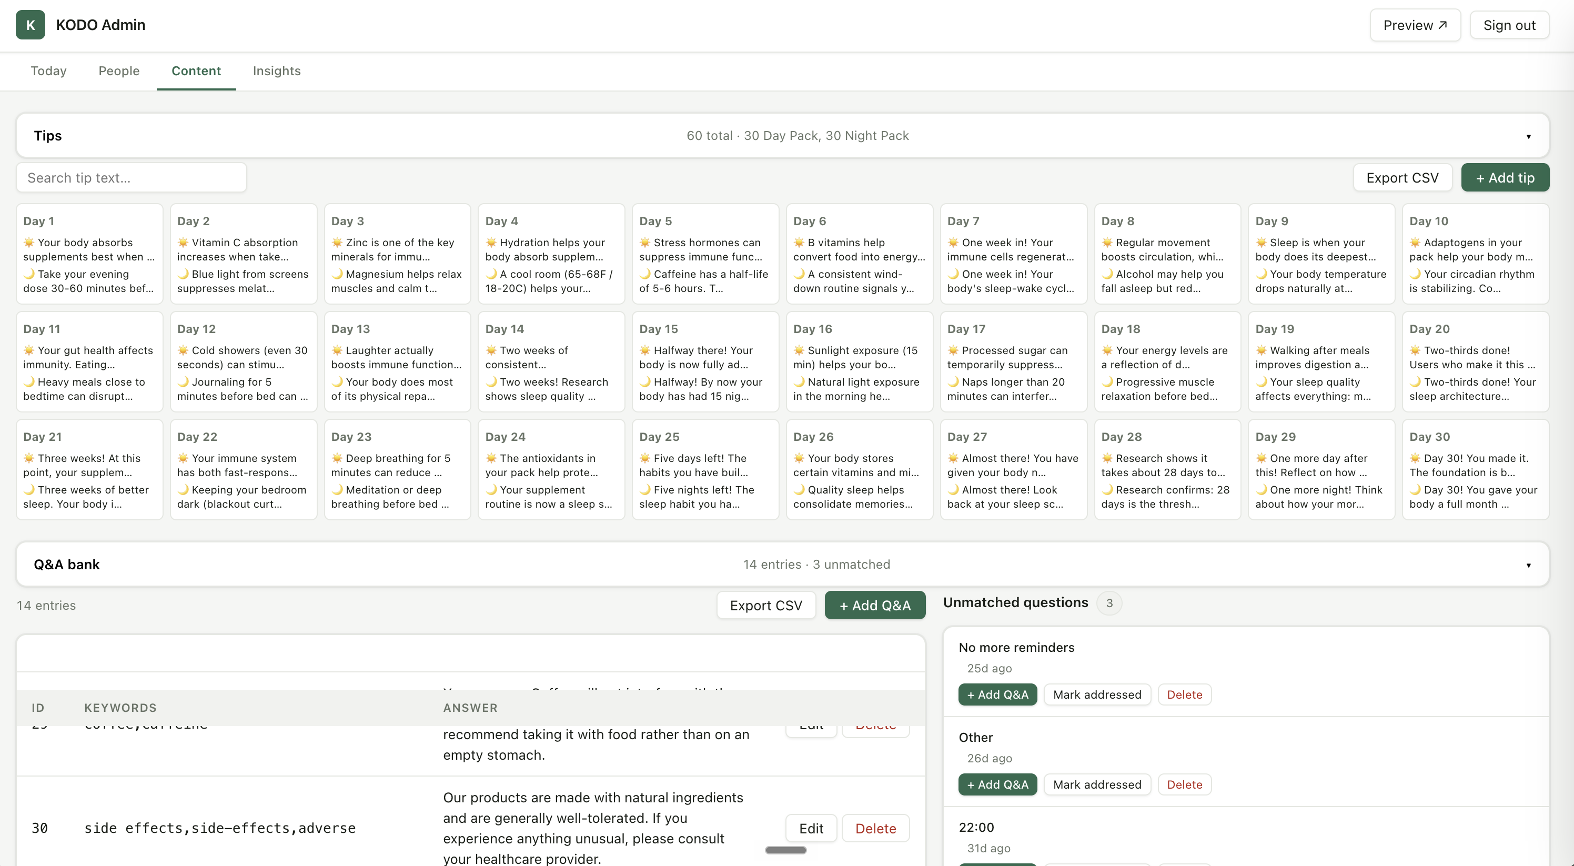Click the moon icon in Day 29 card
Image resolution: width=1574 pixels, height=866 pixels.
(x=1260, y=489)
